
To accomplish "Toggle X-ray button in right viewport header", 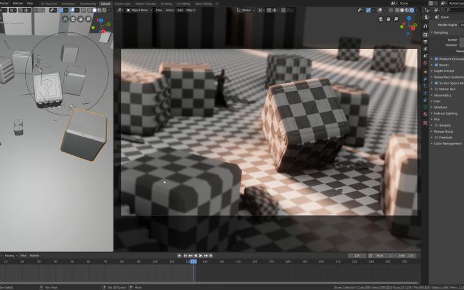I will pyautogui.click(x=392, y=10).
